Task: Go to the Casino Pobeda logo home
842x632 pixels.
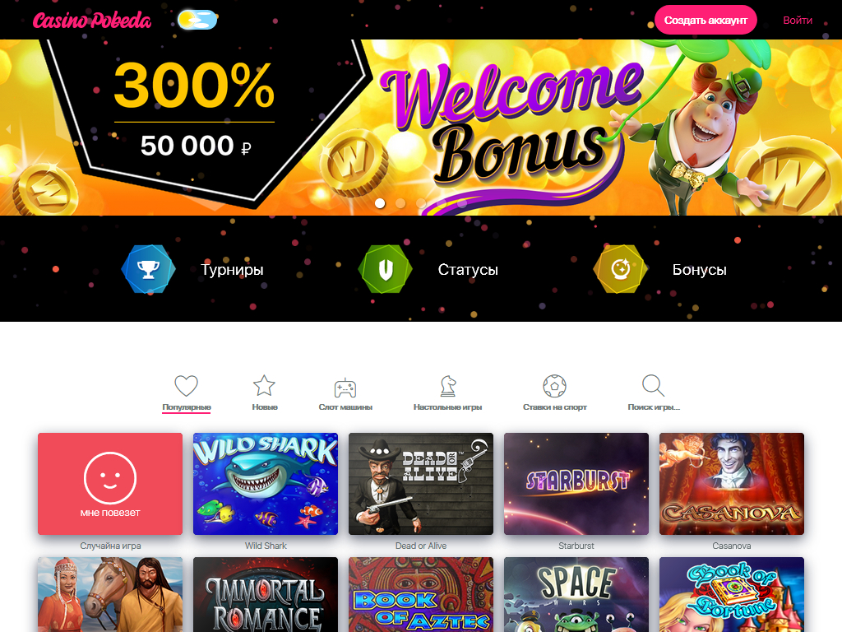Action: (x=92, y=21)
